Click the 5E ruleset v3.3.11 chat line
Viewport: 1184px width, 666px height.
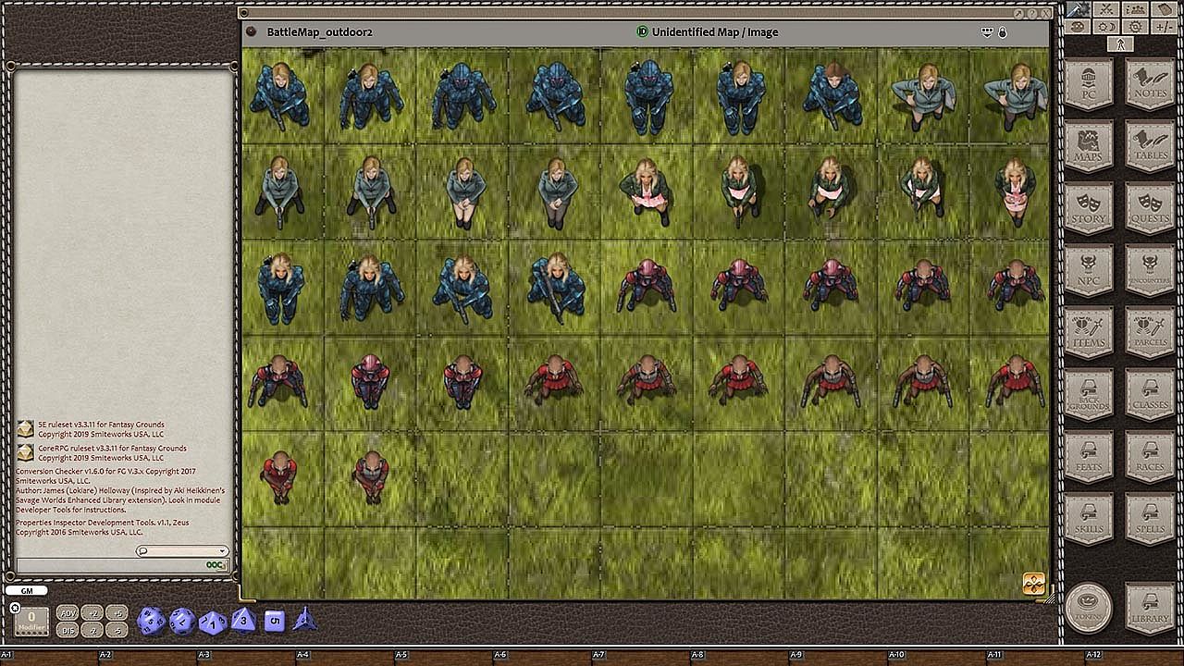tap(101, 429)
